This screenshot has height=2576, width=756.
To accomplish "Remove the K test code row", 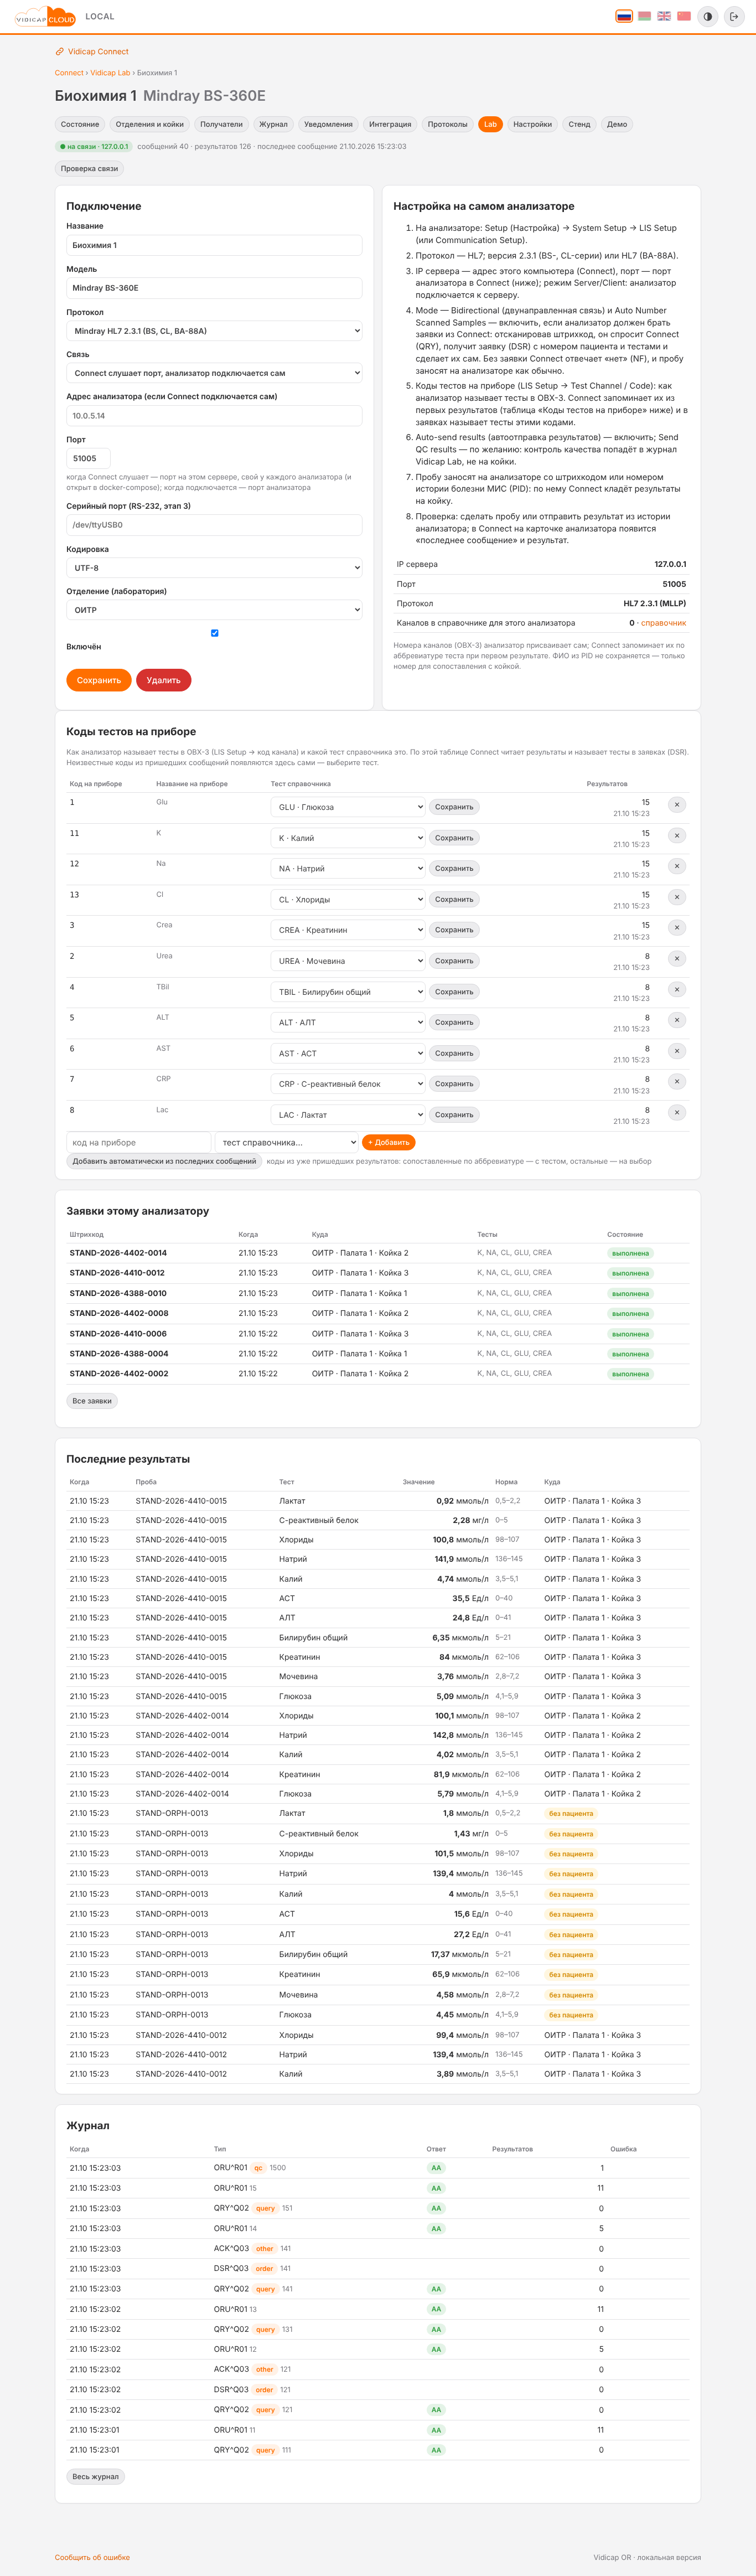I will coord(677,836).
